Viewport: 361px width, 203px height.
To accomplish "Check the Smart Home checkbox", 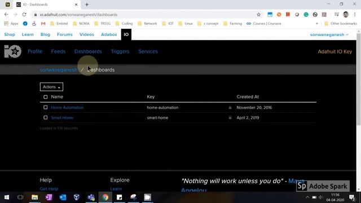I will [45, 117].
